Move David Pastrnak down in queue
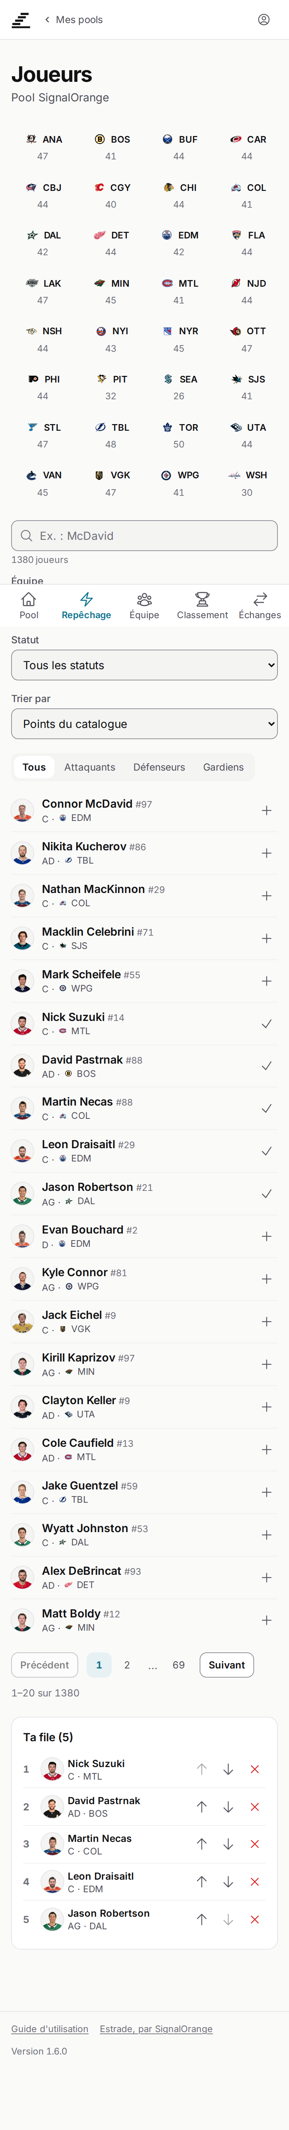This screenshot has height=2130, width=289. (x=228, y=1807)
